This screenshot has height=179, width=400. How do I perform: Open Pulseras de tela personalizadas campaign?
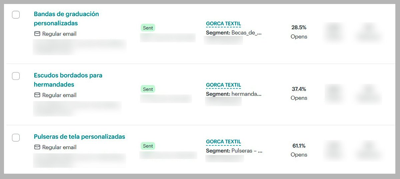[79, 137]
